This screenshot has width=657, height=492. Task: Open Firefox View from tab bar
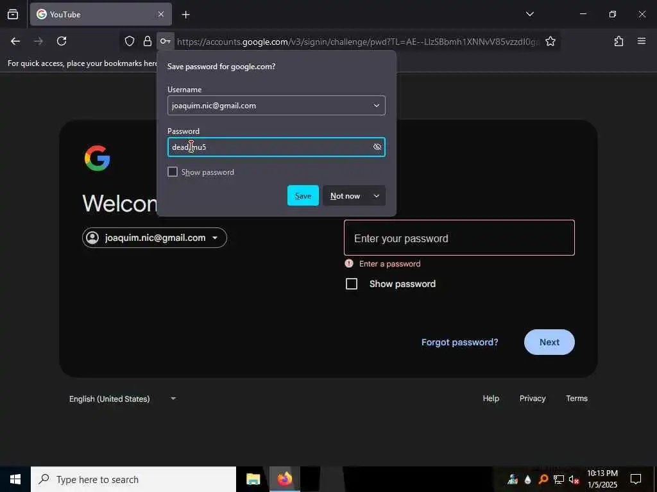[13, 14]
